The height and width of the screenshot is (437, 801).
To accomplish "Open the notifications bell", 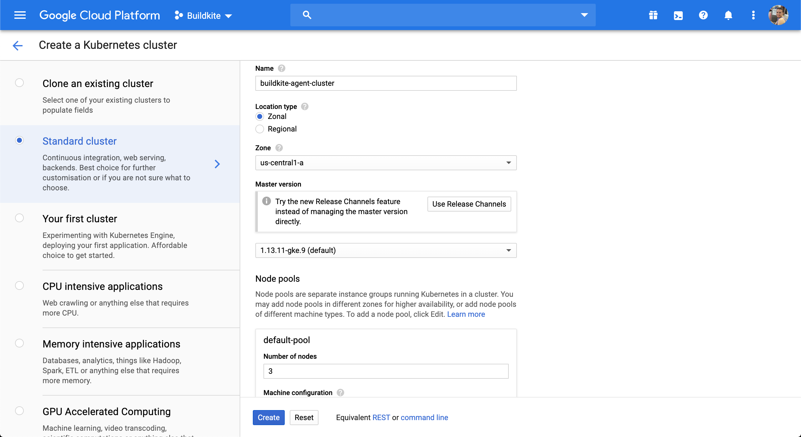I will (728, 15).
